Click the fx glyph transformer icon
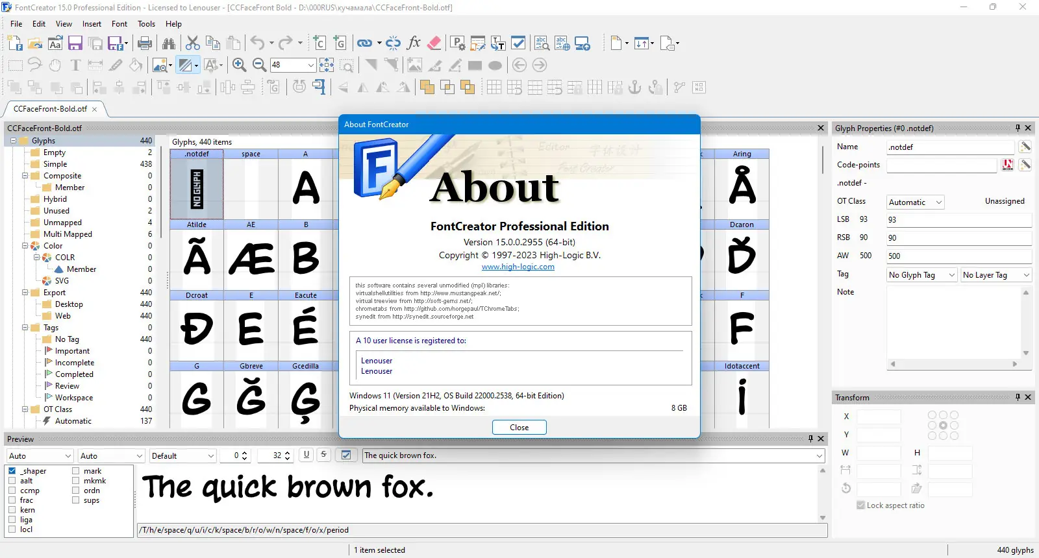Image resolution: width=1039 pixels, height=558 pixels. 414,43
